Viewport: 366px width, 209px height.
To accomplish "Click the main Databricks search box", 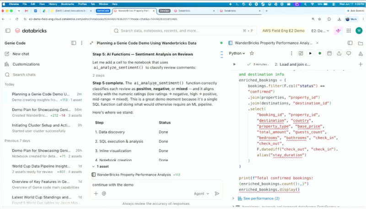I will coord(183,31).
